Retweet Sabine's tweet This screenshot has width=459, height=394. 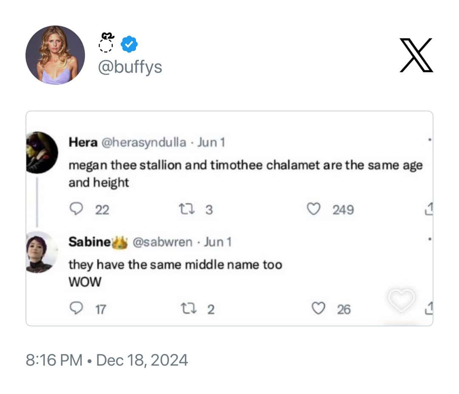click(187, 309)
